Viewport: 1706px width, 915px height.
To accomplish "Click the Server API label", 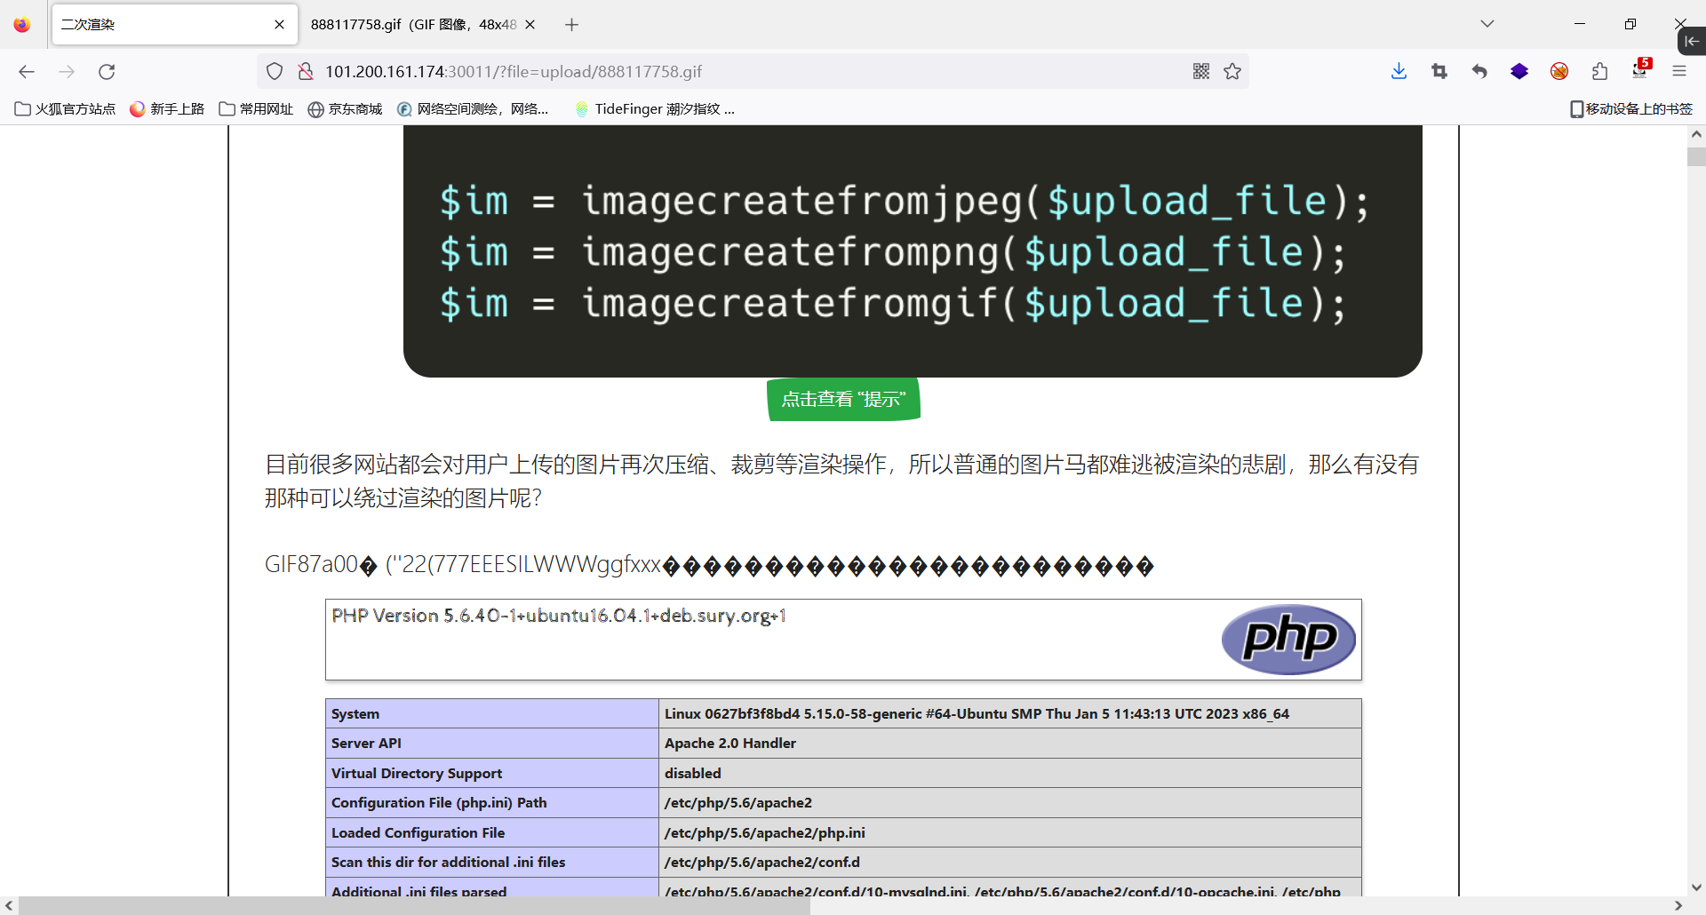I will pyautogui.click(x=366, y=744).
